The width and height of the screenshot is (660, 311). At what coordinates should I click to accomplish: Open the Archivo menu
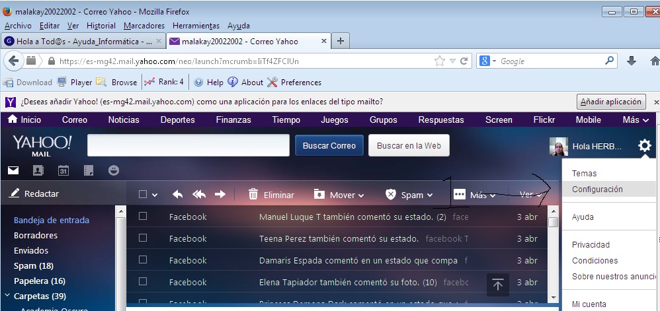click(x=18, y=26)
